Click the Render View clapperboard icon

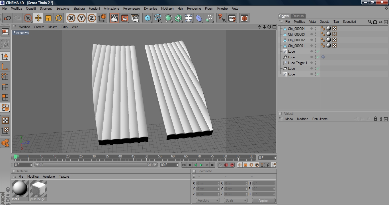click(x=114, y=18)
